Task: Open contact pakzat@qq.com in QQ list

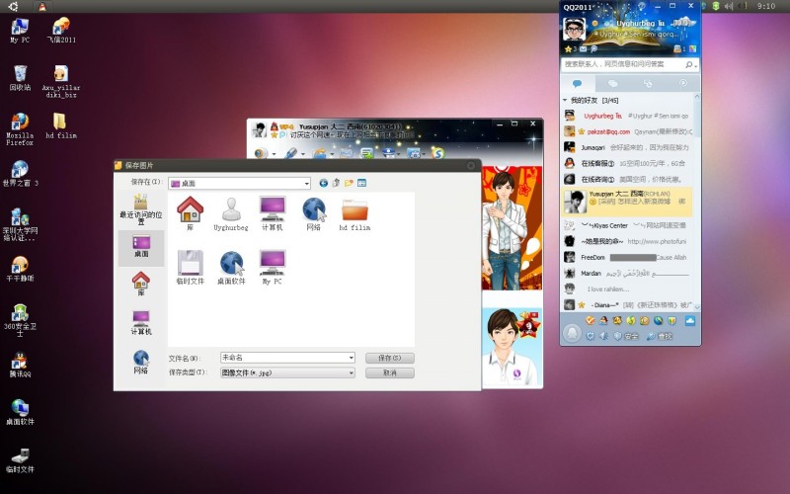Action: point(627,131)
